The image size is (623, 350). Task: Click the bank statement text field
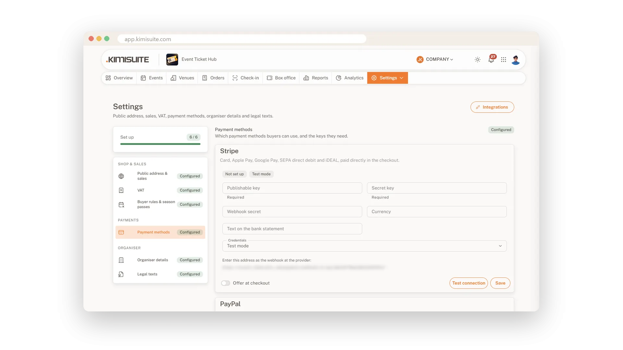coord(292,229)
